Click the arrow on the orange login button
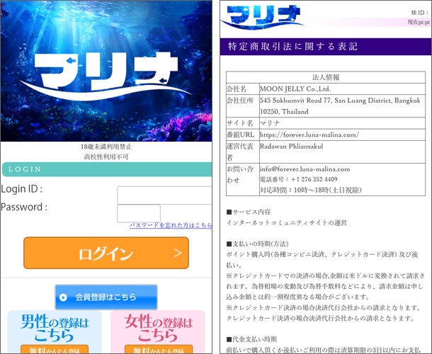Viewport: 432px width, 354px height. coord(178,253)
